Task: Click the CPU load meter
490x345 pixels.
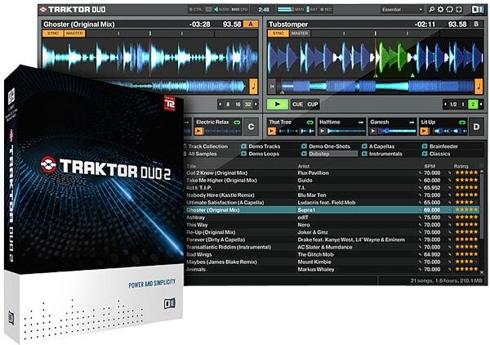Action: [240, 9]
